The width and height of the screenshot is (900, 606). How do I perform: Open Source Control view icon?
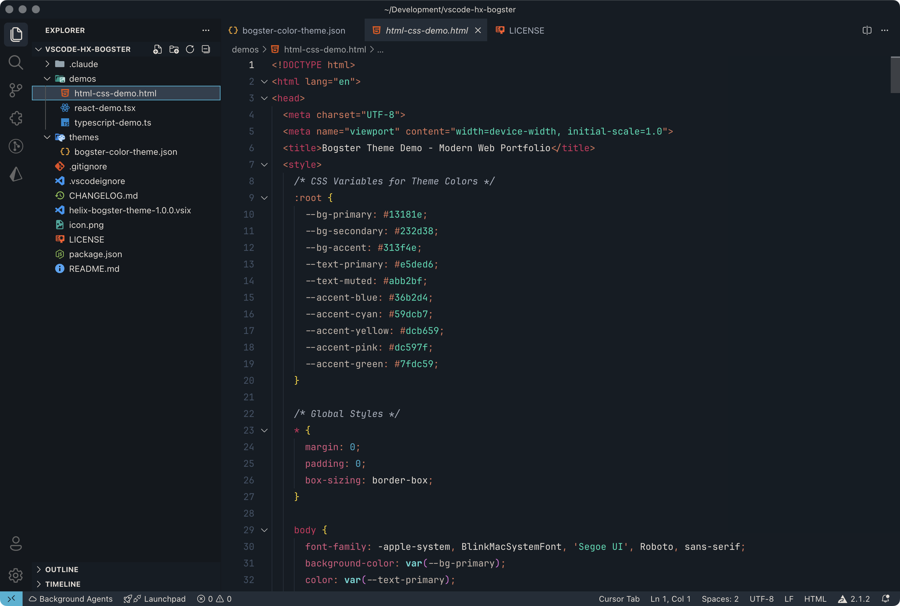point(16,90)
